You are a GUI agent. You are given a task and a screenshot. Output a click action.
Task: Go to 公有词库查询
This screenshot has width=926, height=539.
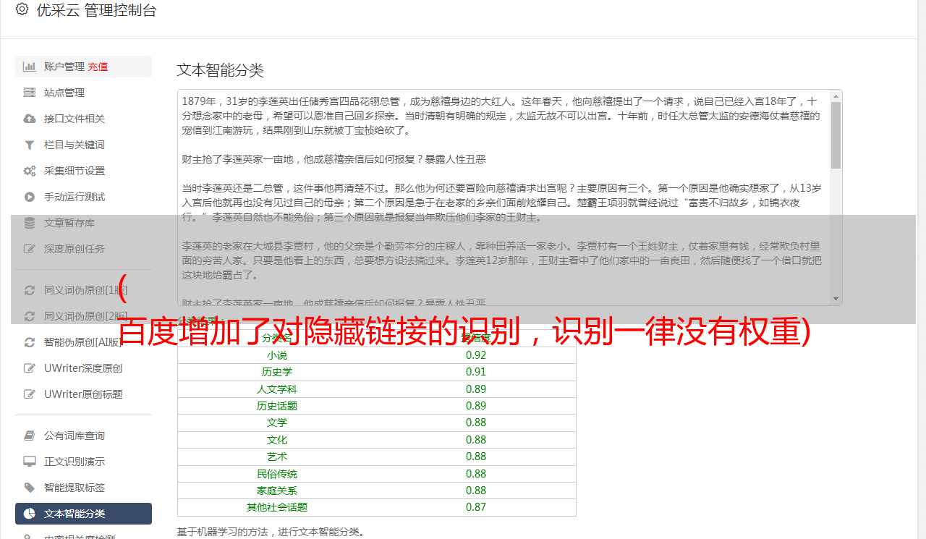click(x=83, y=436)
